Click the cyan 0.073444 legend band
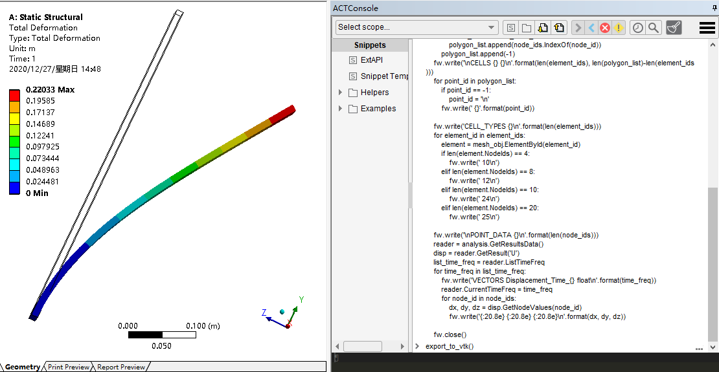The image size is (719, 372). click(15, 164)
